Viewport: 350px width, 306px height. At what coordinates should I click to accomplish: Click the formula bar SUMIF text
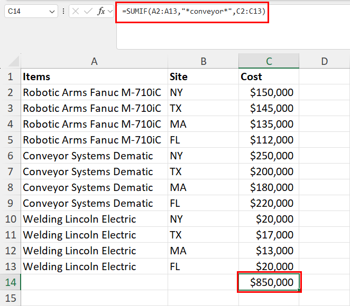pyautogui.click(x=194, y=11)
